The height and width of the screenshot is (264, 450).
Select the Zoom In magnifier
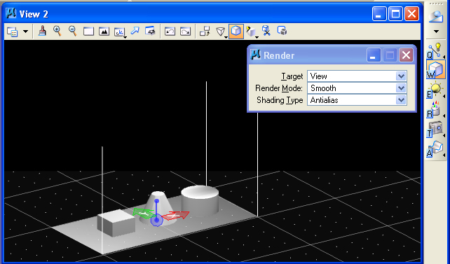point(57,31)
